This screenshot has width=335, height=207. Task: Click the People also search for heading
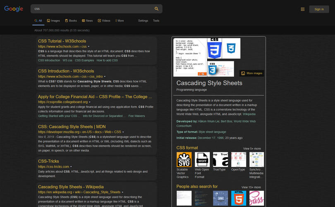coord(197,186)
